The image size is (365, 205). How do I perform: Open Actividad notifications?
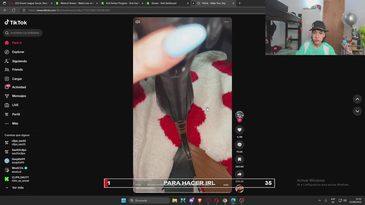pyautogui.click(x=15, y=87)
